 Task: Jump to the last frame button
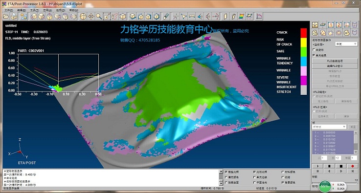coord(353,171)
